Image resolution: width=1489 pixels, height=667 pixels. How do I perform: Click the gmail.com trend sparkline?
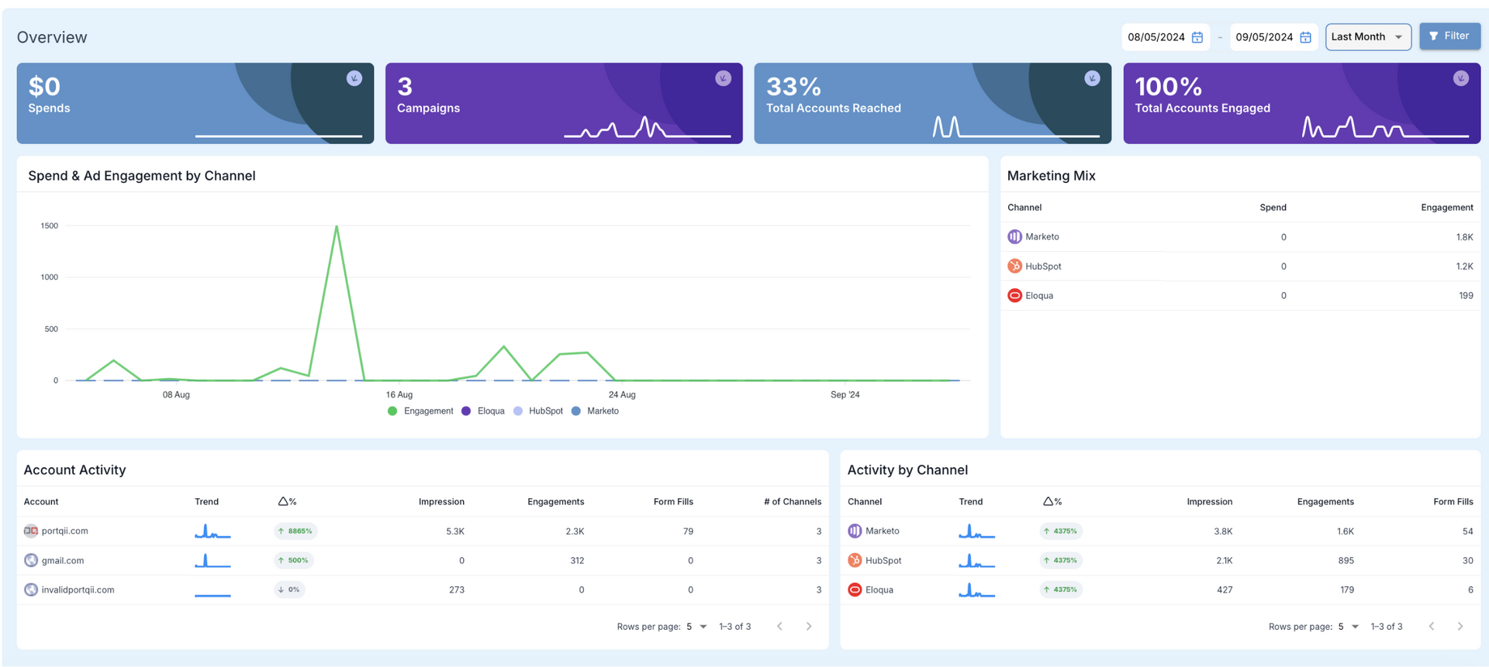click(212, 561)
